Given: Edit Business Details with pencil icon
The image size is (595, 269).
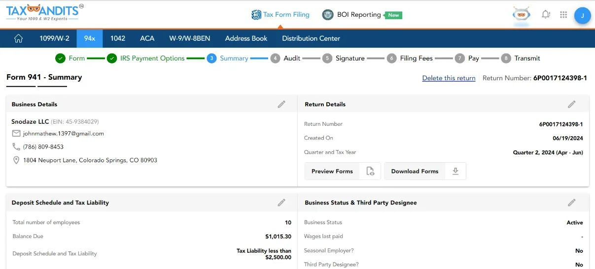Looking at the screenshot, I should (x=281, y=104).
